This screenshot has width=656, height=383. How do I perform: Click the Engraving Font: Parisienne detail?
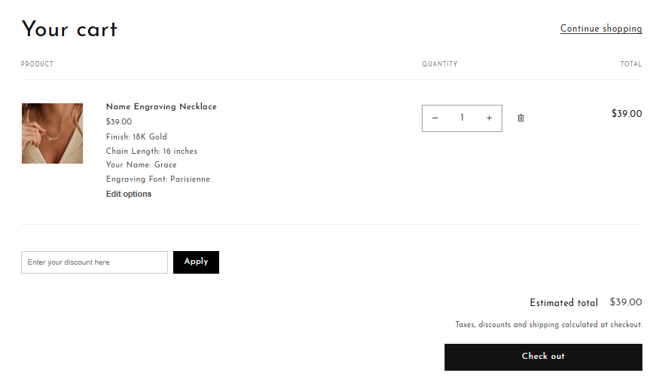tap(158, 179)
